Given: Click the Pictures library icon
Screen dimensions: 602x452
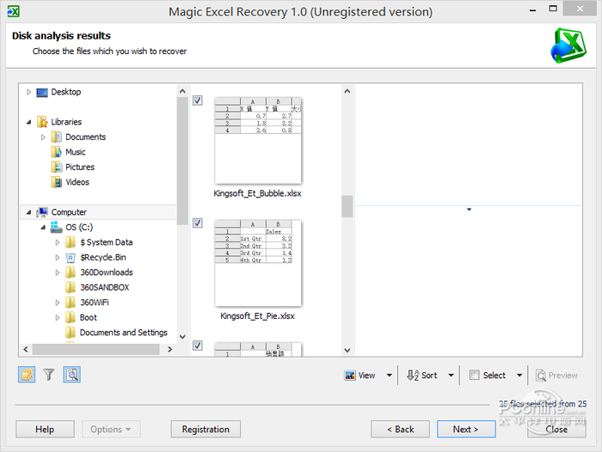Looking at the screenshot, I should (57, 167).
